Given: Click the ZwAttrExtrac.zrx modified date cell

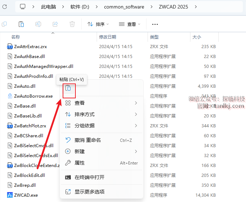Looking at the screenshot, I should coord(116,47).
